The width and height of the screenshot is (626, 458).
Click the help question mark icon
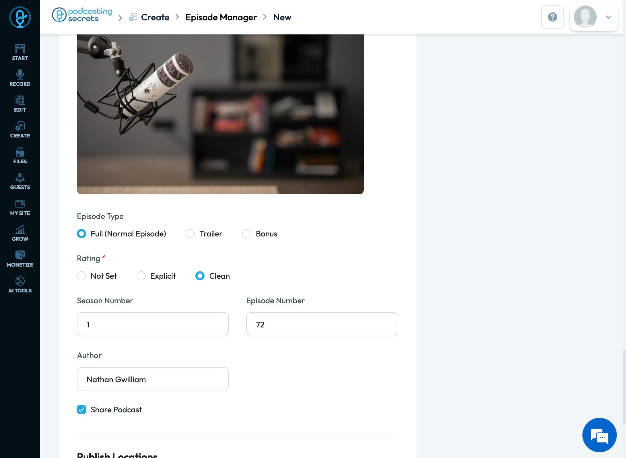[552, 17]
